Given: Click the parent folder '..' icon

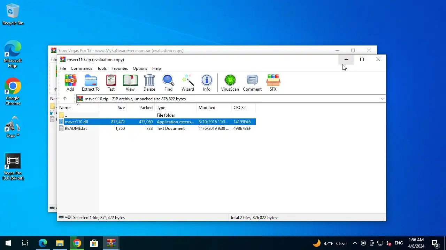Looking at the screenshot, I should 62,115.
